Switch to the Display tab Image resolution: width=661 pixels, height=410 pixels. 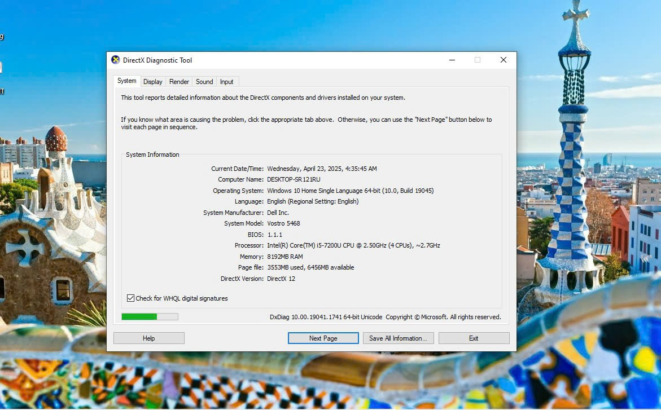pyautogui.click(x=152, y=82)
